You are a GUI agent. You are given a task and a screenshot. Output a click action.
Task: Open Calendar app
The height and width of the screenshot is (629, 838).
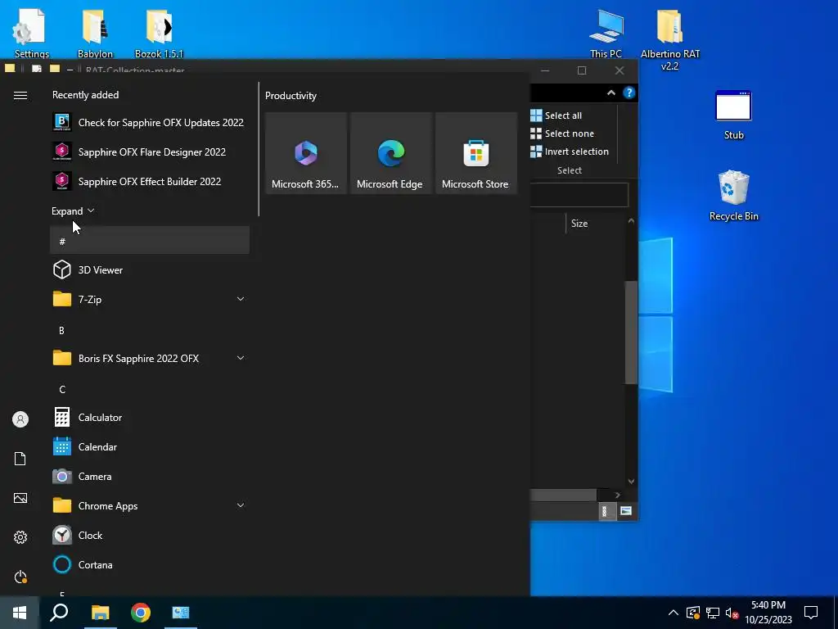[150, 446]
